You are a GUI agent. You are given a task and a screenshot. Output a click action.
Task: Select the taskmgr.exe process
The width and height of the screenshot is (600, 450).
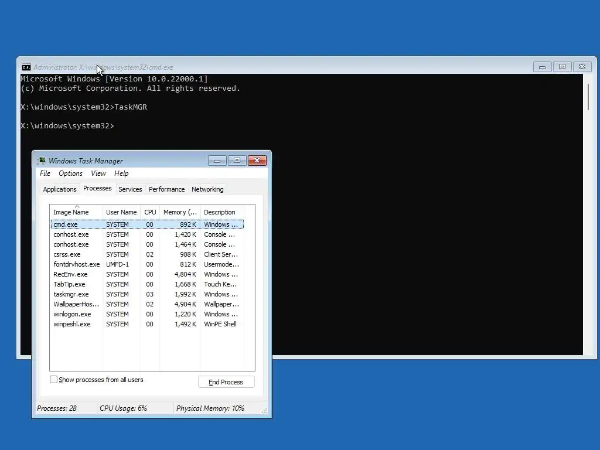coord(147,294)
